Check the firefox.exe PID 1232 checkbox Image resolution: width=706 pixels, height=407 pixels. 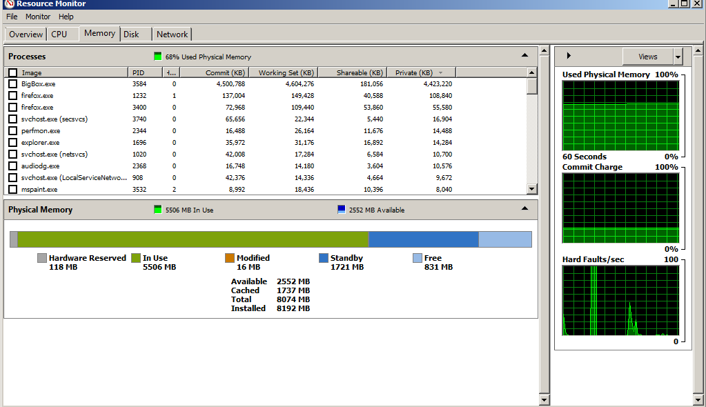[x=12, y=95]
